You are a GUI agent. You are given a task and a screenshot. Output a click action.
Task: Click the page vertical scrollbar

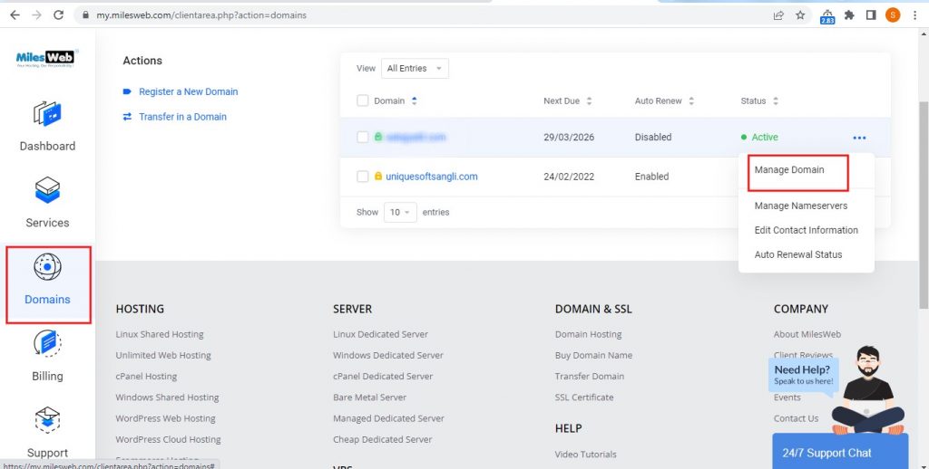click(x=923, y=204)
